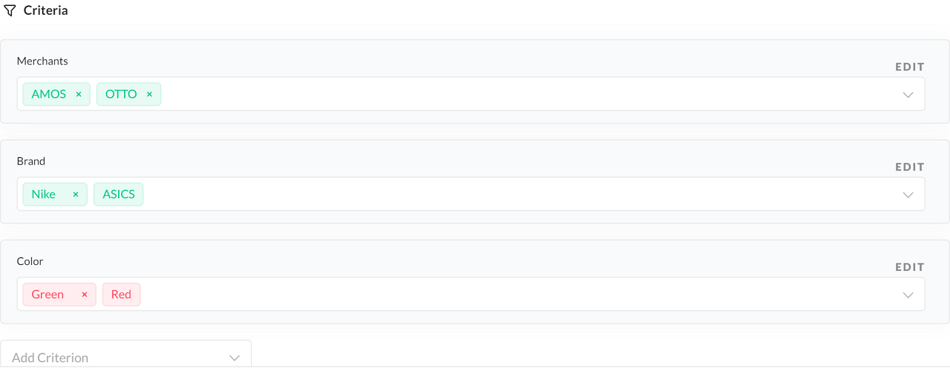This screenshot has height=374, width=950.
Task: Click Edit for Brand criterion
Action: pyautogui.click(x=909, y=167)
